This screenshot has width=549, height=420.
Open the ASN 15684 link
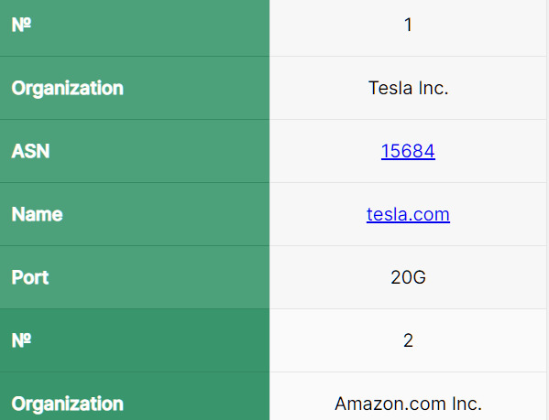click(x=408, y=151)
